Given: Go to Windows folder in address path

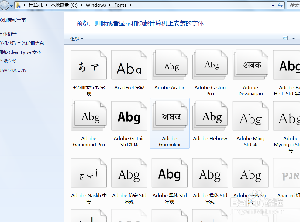Looking at the screenshot, I should [x=96, y=5].
